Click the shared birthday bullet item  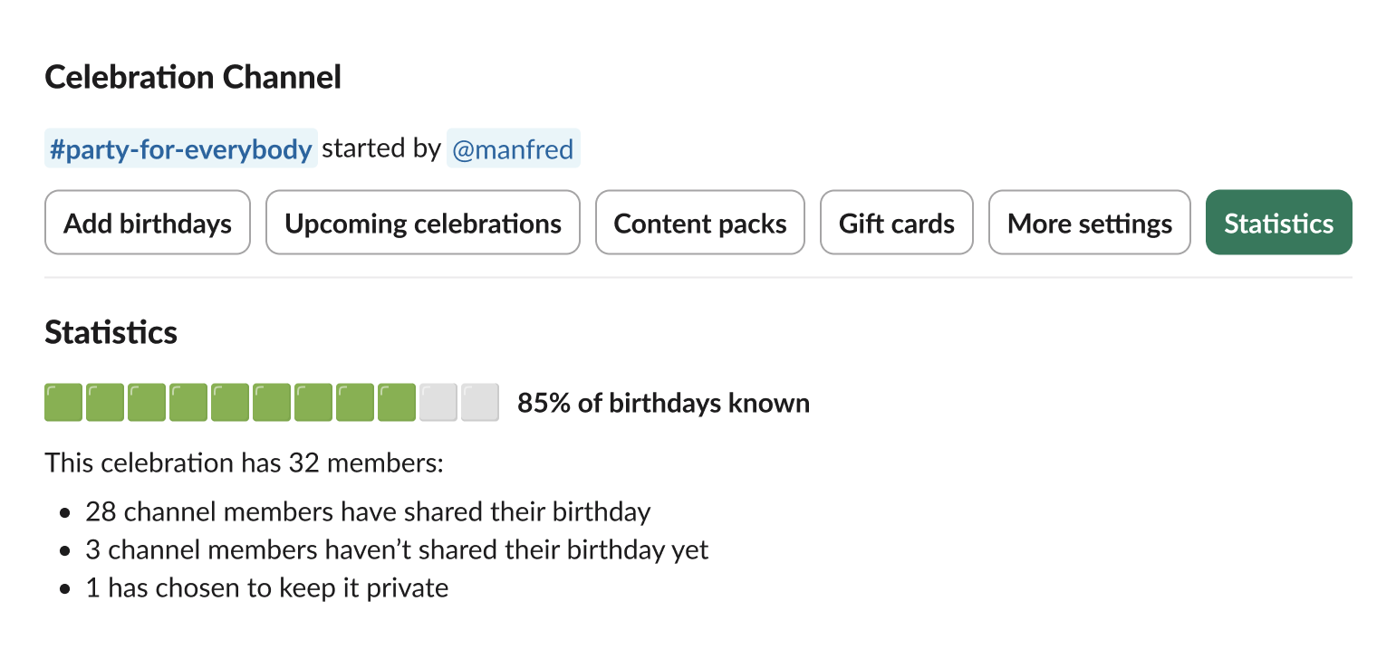click(x=367, y=511)
